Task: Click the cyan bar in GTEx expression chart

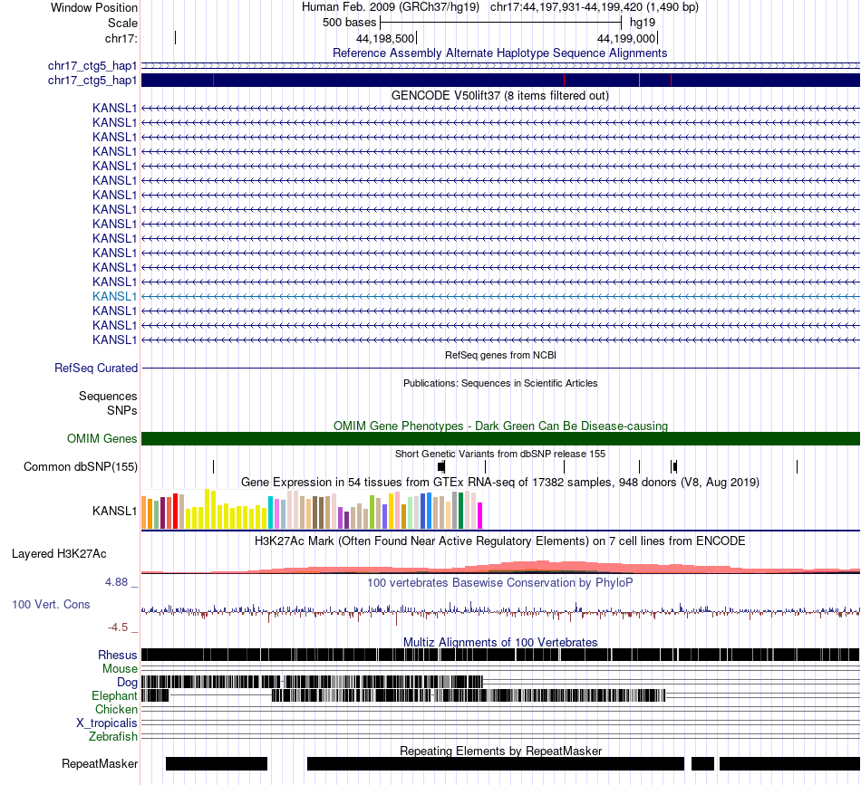Action: pyautogui.click(x=270, y=512)
